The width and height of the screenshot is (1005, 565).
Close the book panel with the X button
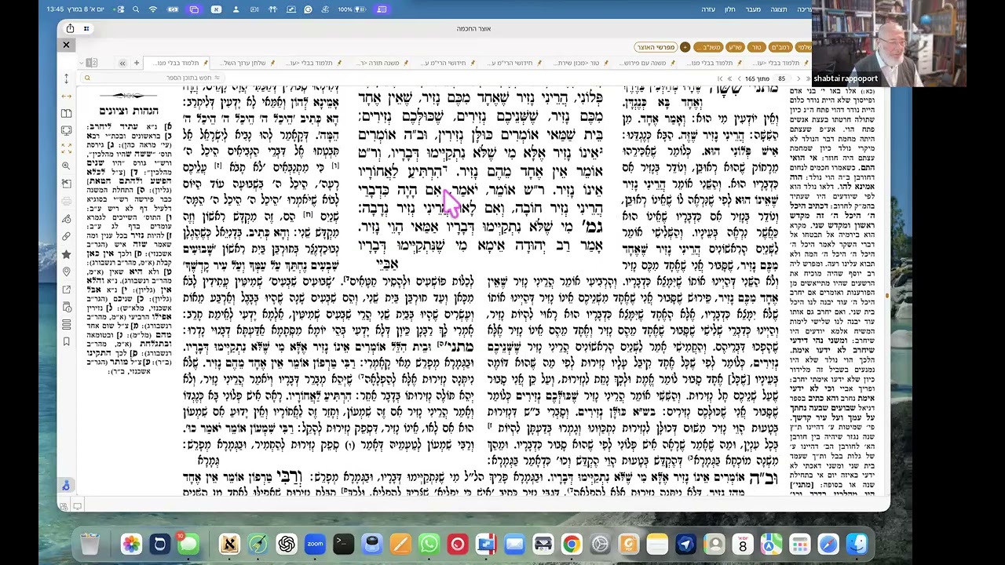(x=66, y=45)
